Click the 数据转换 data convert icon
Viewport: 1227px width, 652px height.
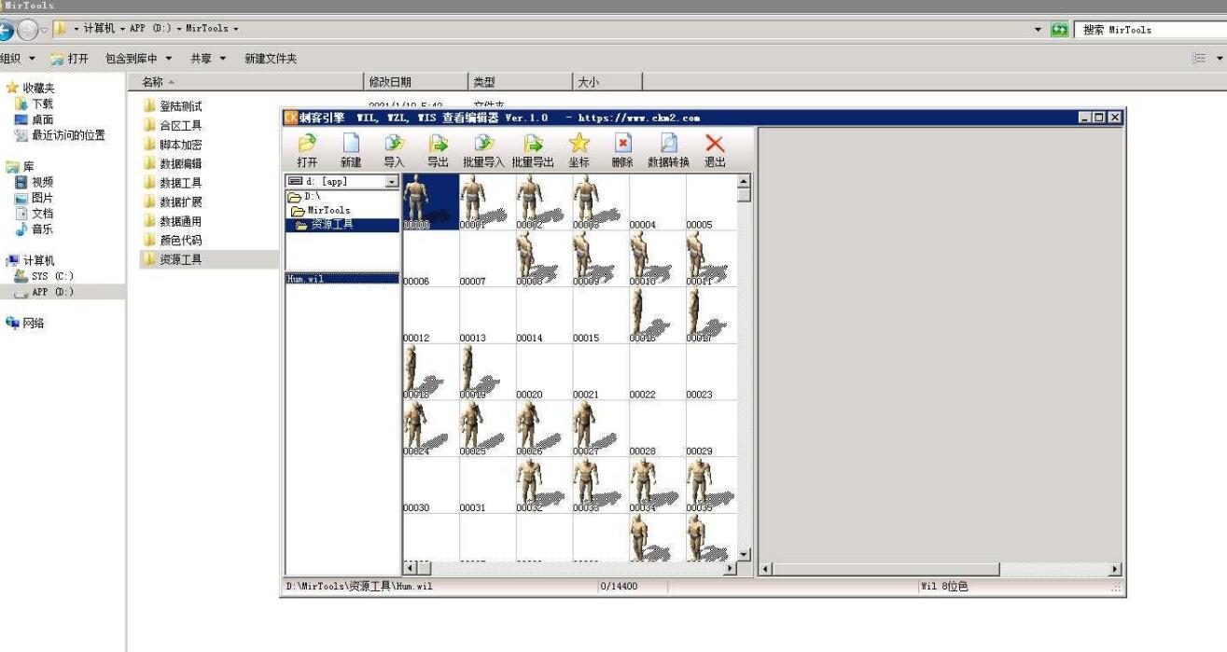tap(668, 144)
